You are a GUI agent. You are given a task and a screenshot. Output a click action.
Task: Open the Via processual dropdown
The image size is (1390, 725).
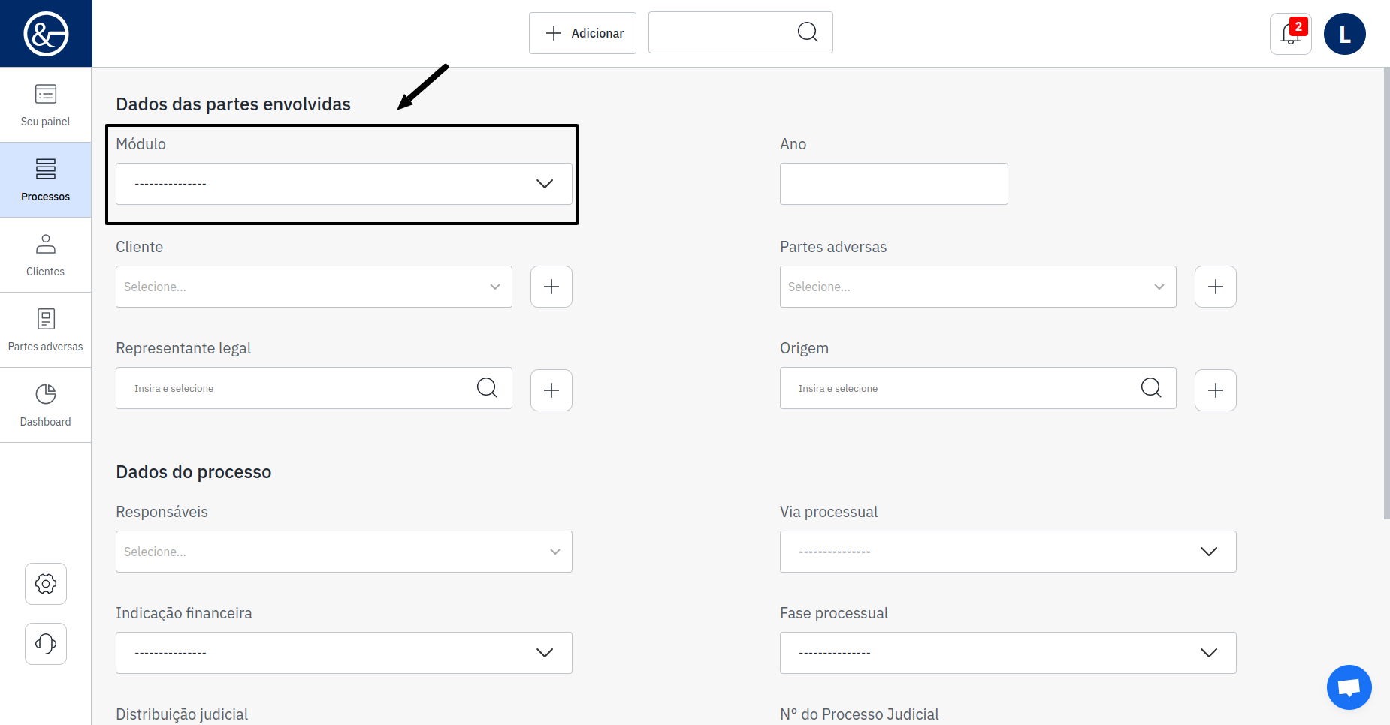(1008, 552)
